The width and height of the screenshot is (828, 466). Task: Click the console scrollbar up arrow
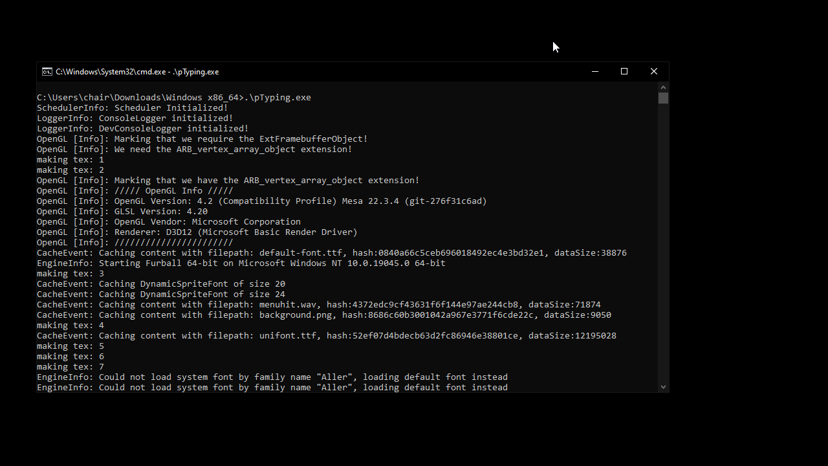663,87
